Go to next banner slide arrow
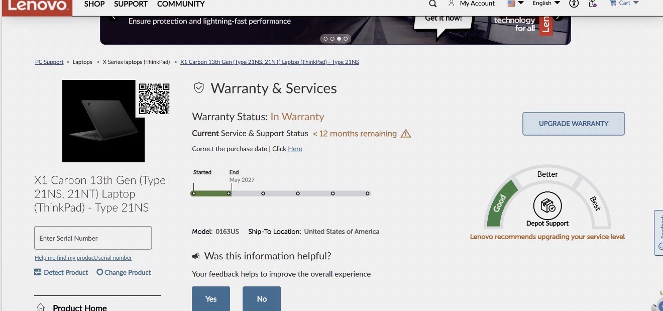Screen dimensions: 663x311 (558, 18)
